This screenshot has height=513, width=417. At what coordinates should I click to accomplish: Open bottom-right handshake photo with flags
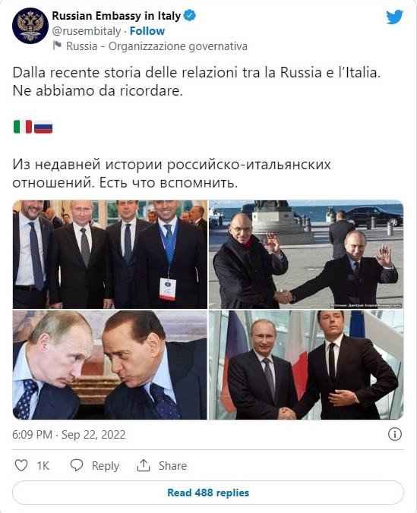[306, 365]
